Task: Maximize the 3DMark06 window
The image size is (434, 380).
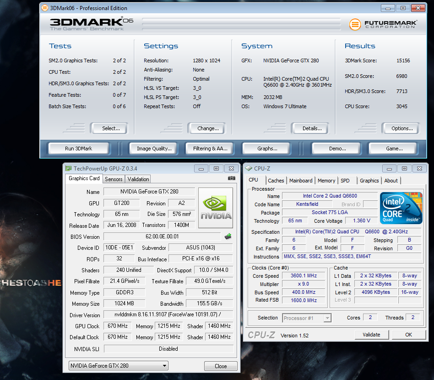Action: [403, 8]
